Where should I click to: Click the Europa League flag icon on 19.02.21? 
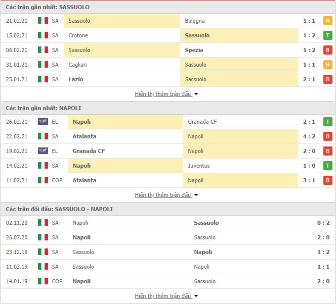[x=43, y=151]
